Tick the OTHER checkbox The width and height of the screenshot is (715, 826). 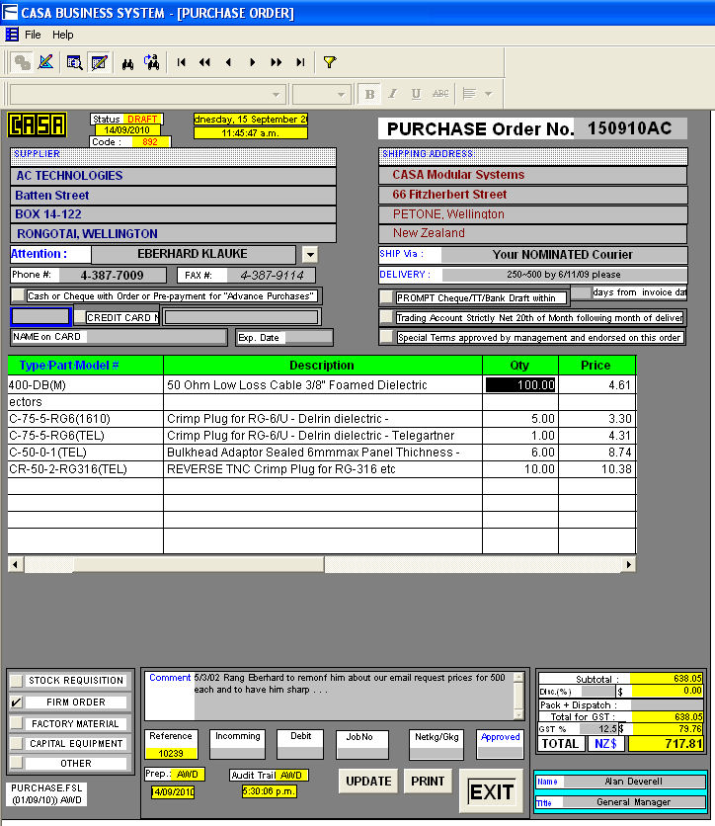[17, 763]
